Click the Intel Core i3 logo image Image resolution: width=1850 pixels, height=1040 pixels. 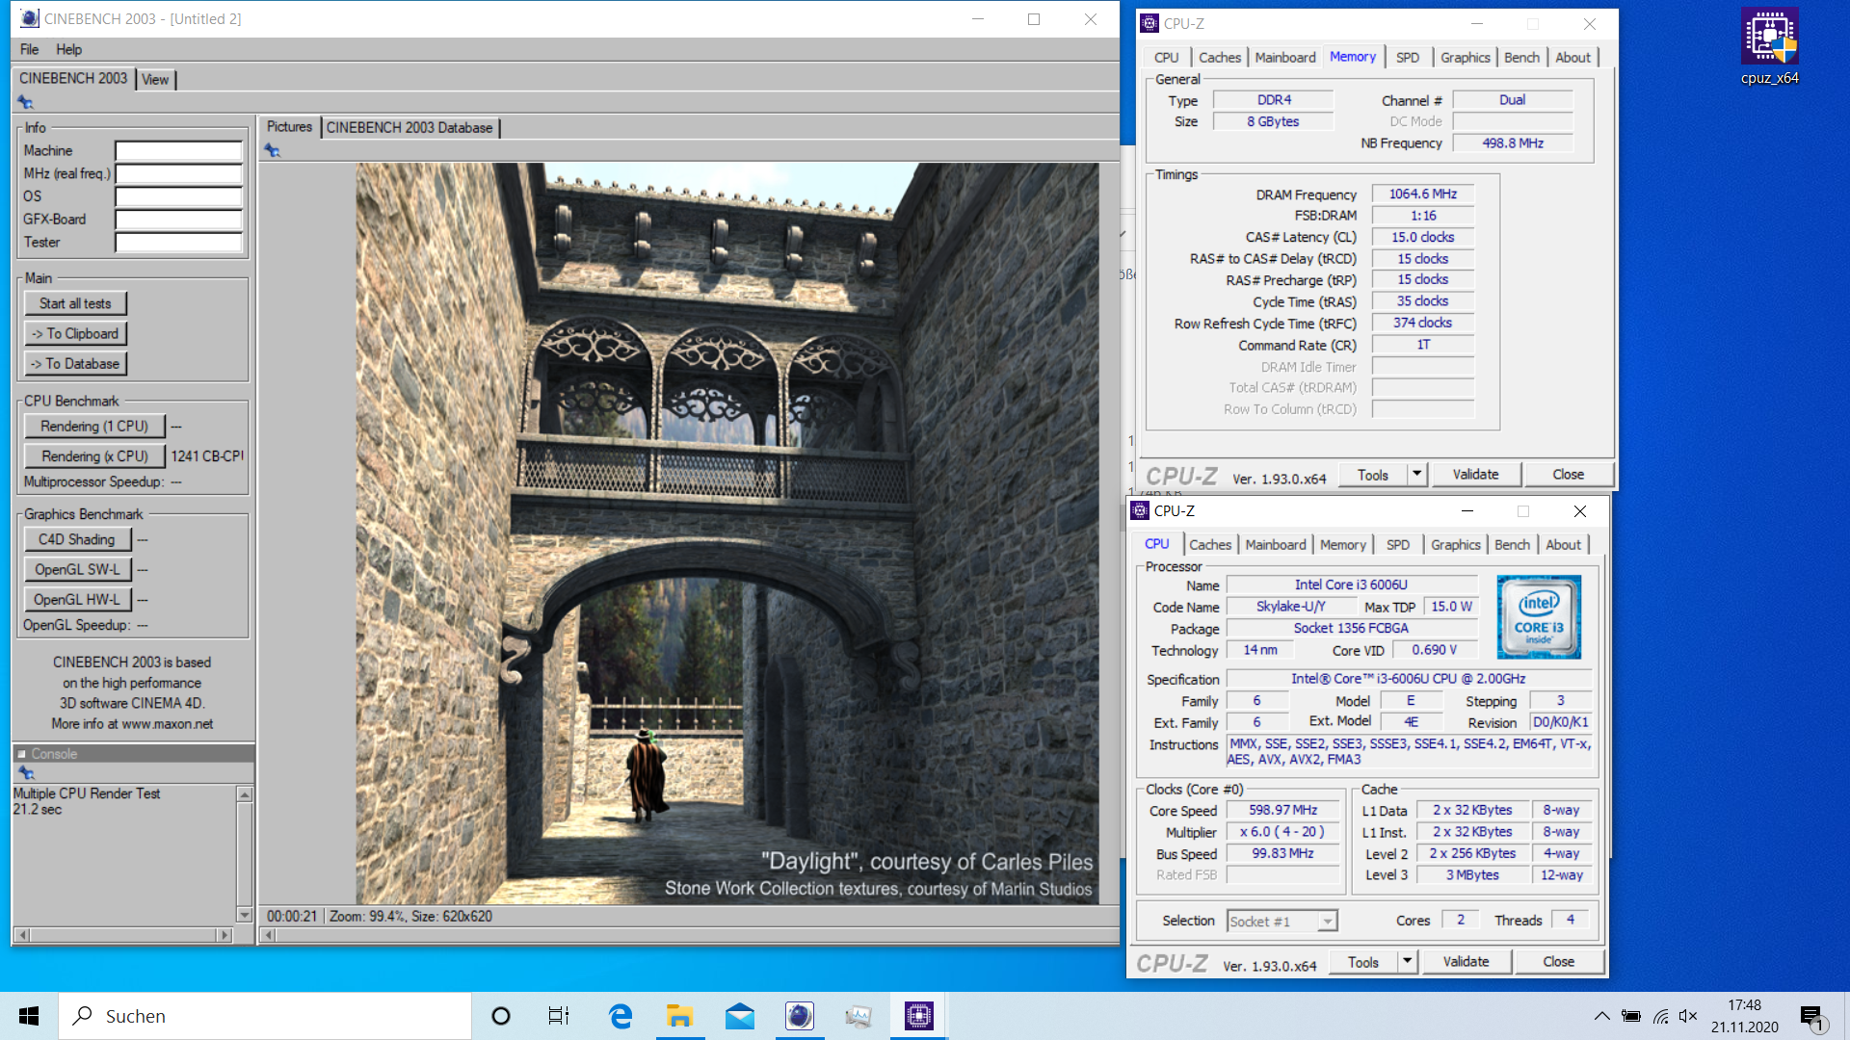point(1539,617)
